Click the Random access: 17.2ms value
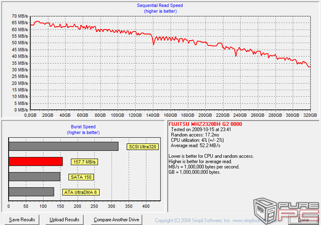321x225 pixels. [195, 135]
